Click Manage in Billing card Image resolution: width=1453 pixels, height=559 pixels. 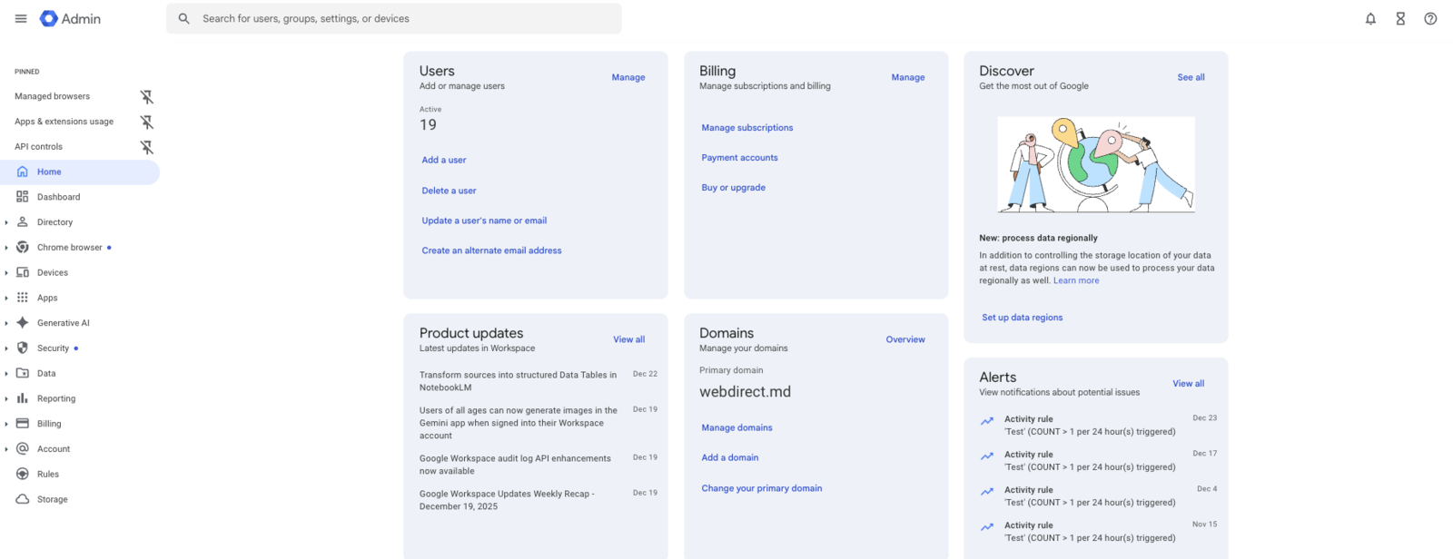pyautogui.click(x=908, y=77)
